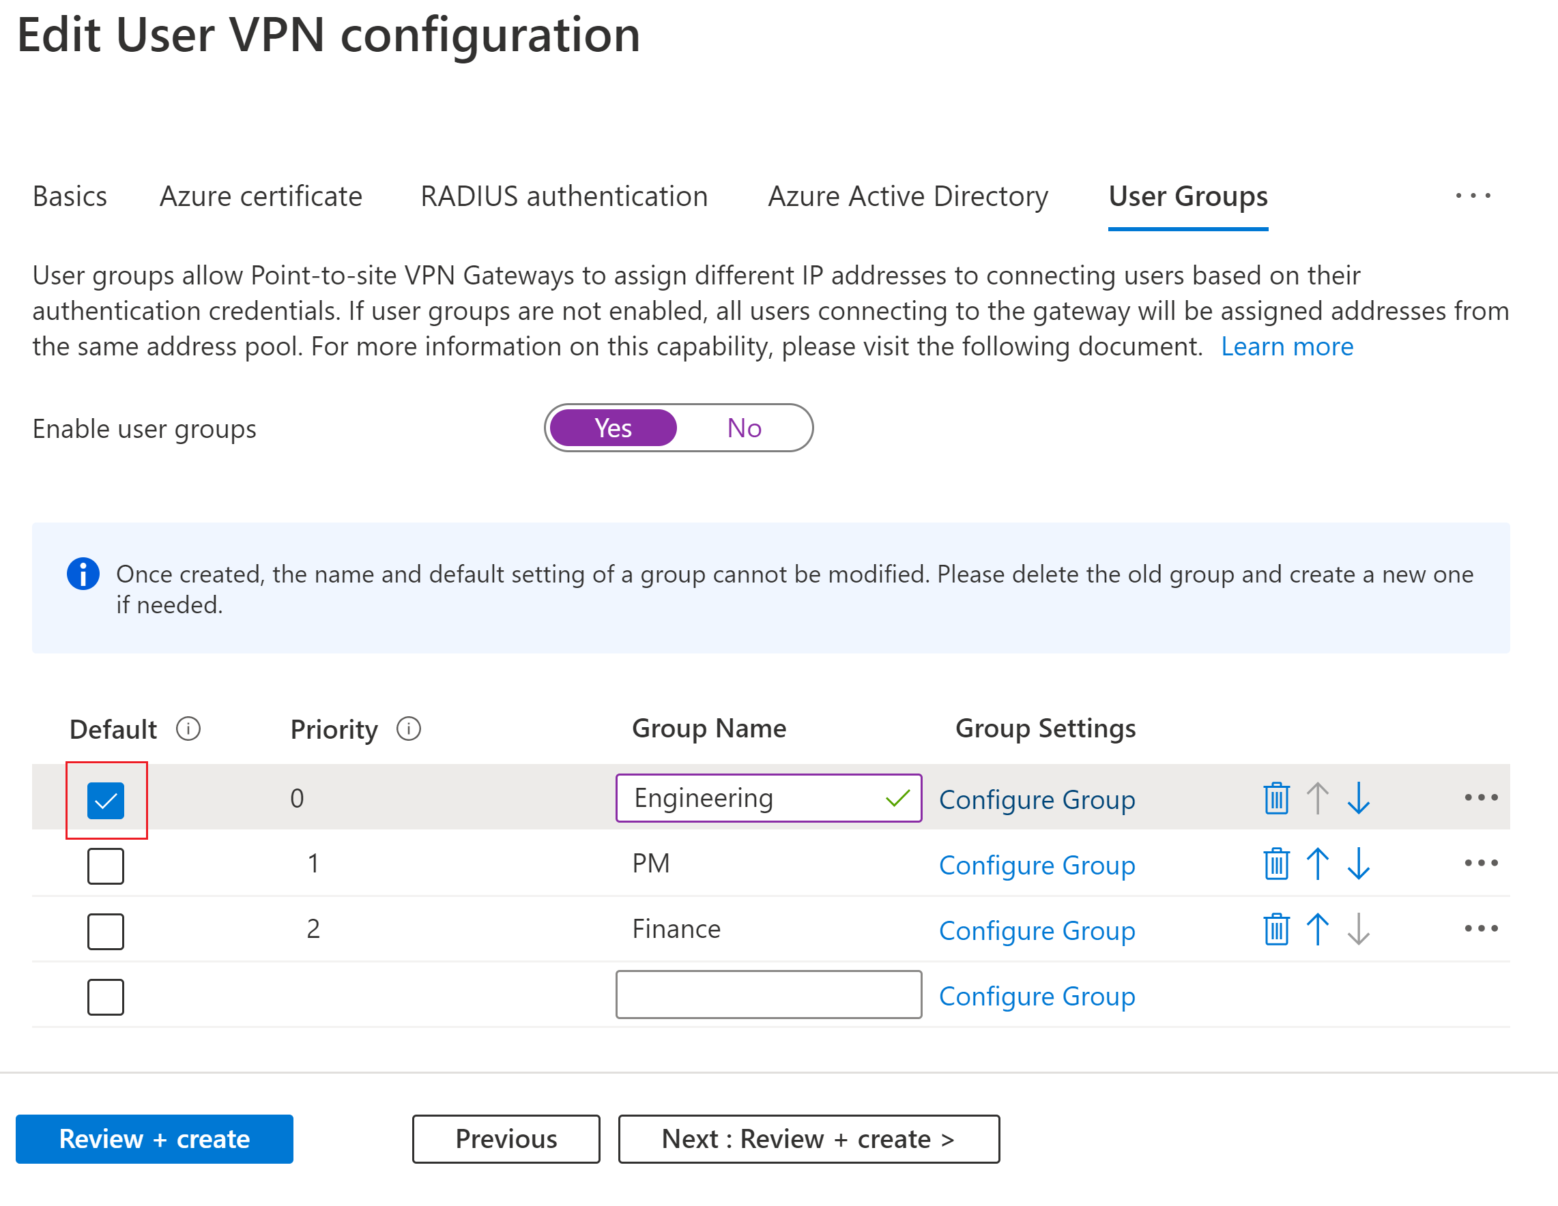Click info icon next to Priority
The width and height of the screenshot is (1558, 1206).
[409, 729]
